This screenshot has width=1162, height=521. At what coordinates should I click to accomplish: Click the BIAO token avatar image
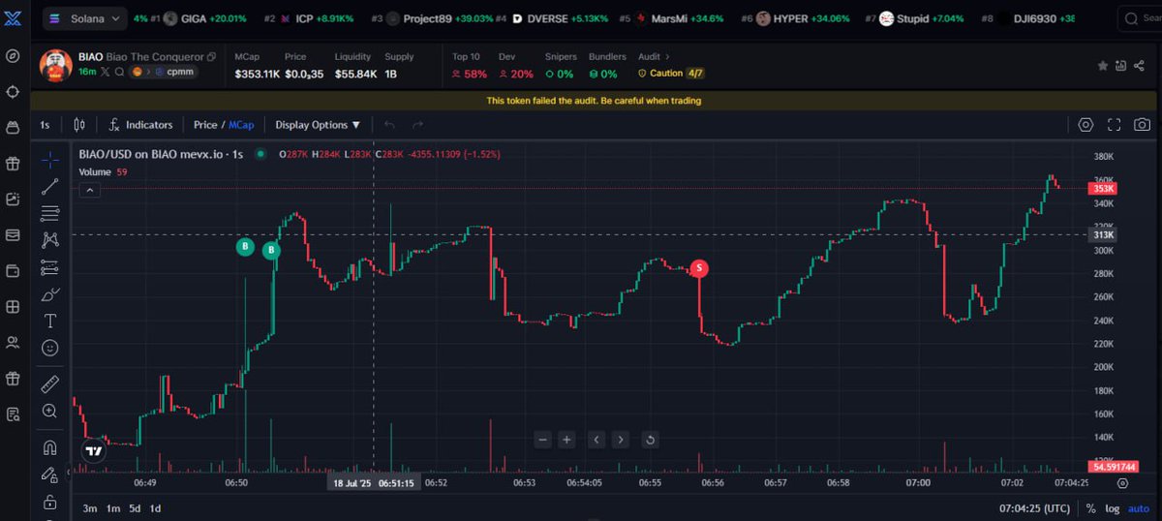coord(55,65)
